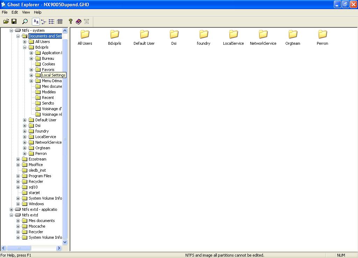The width and height of the screenshot is (358, 258).
Task: Select Modèles folder in the tree
Action: tap(49, 92)
